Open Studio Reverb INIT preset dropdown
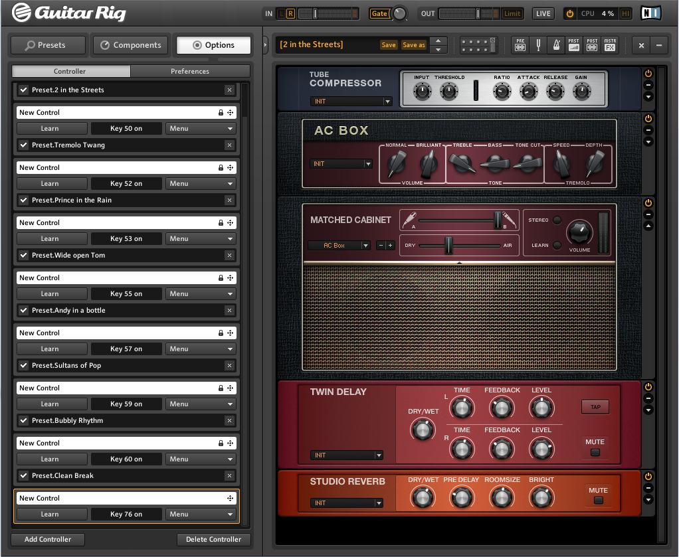Viewport: 679px width, 557px height. (346, 503)
